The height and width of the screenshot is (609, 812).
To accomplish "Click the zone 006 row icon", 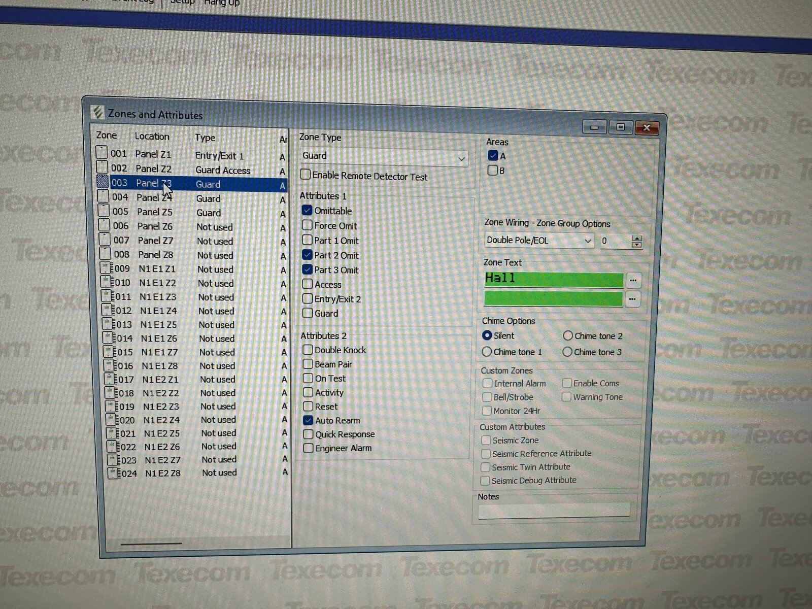I will (104, 225).
